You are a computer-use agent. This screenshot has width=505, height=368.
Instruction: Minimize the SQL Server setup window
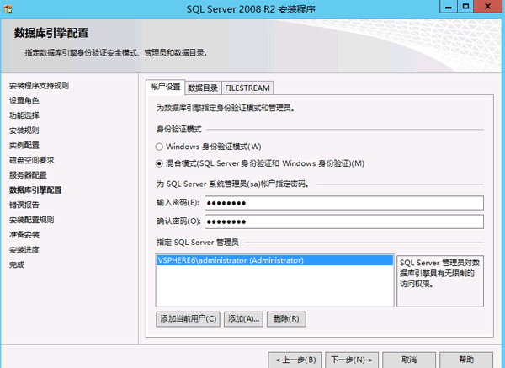pos(449,7)
